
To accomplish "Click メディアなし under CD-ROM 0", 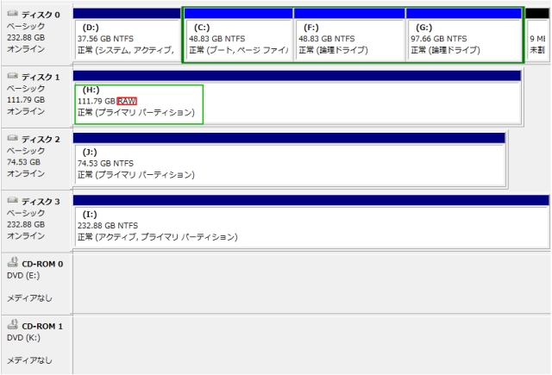I will click(x=29, y=298).
